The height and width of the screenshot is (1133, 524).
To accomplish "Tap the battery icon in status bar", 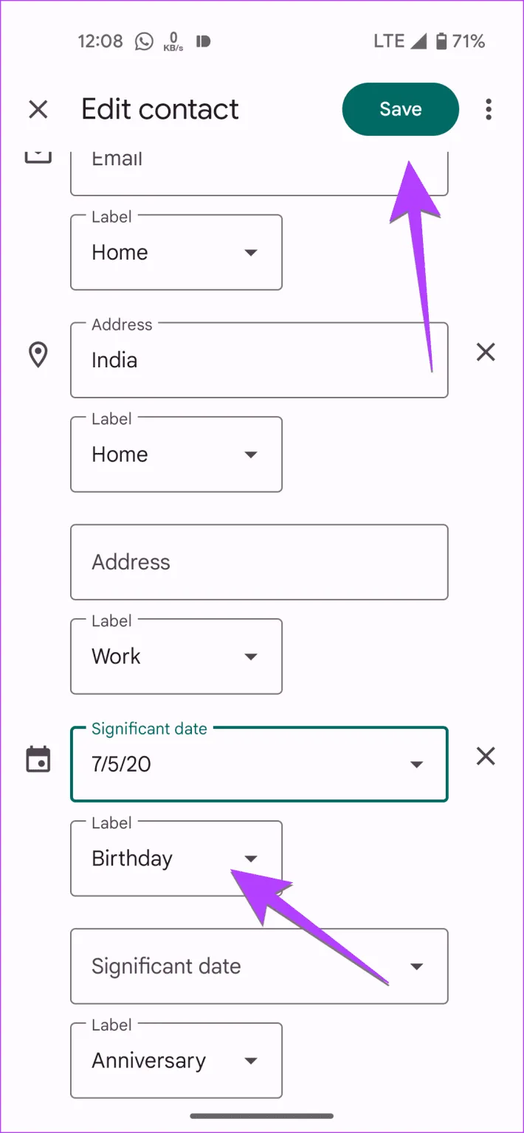I will tap(441, 41).
